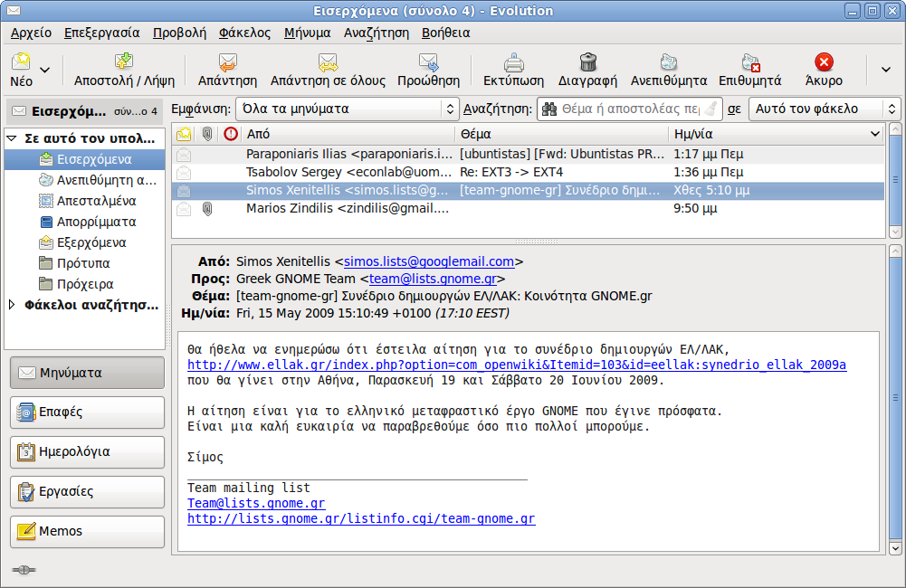Click the Επιθυμητά not-junk icon
906x588 pixels.
point(750,62)
